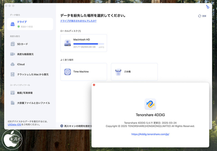Screen dimensions: 217x151
Task: Open 大容量ファイルと古いファイル tool
Action: pyautogui.click(x=30, y=103)
